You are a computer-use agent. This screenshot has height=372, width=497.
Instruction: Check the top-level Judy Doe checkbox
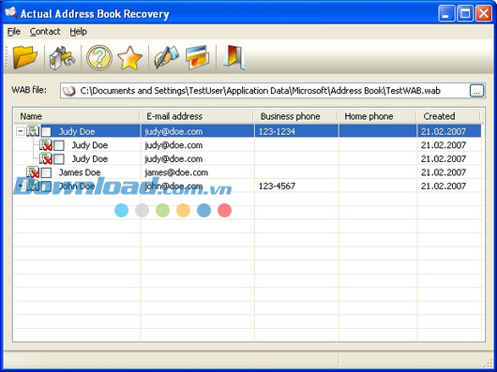point(46,131)
